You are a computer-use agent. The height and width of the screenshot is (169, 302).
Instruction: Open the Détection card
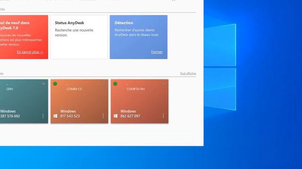tap(138, 37)
